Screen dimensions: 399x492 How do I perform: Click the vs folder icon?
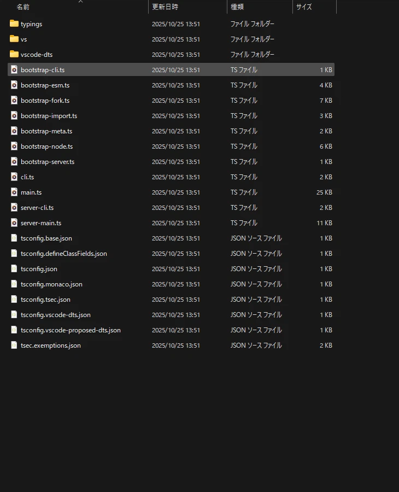(x=14, y=39)
